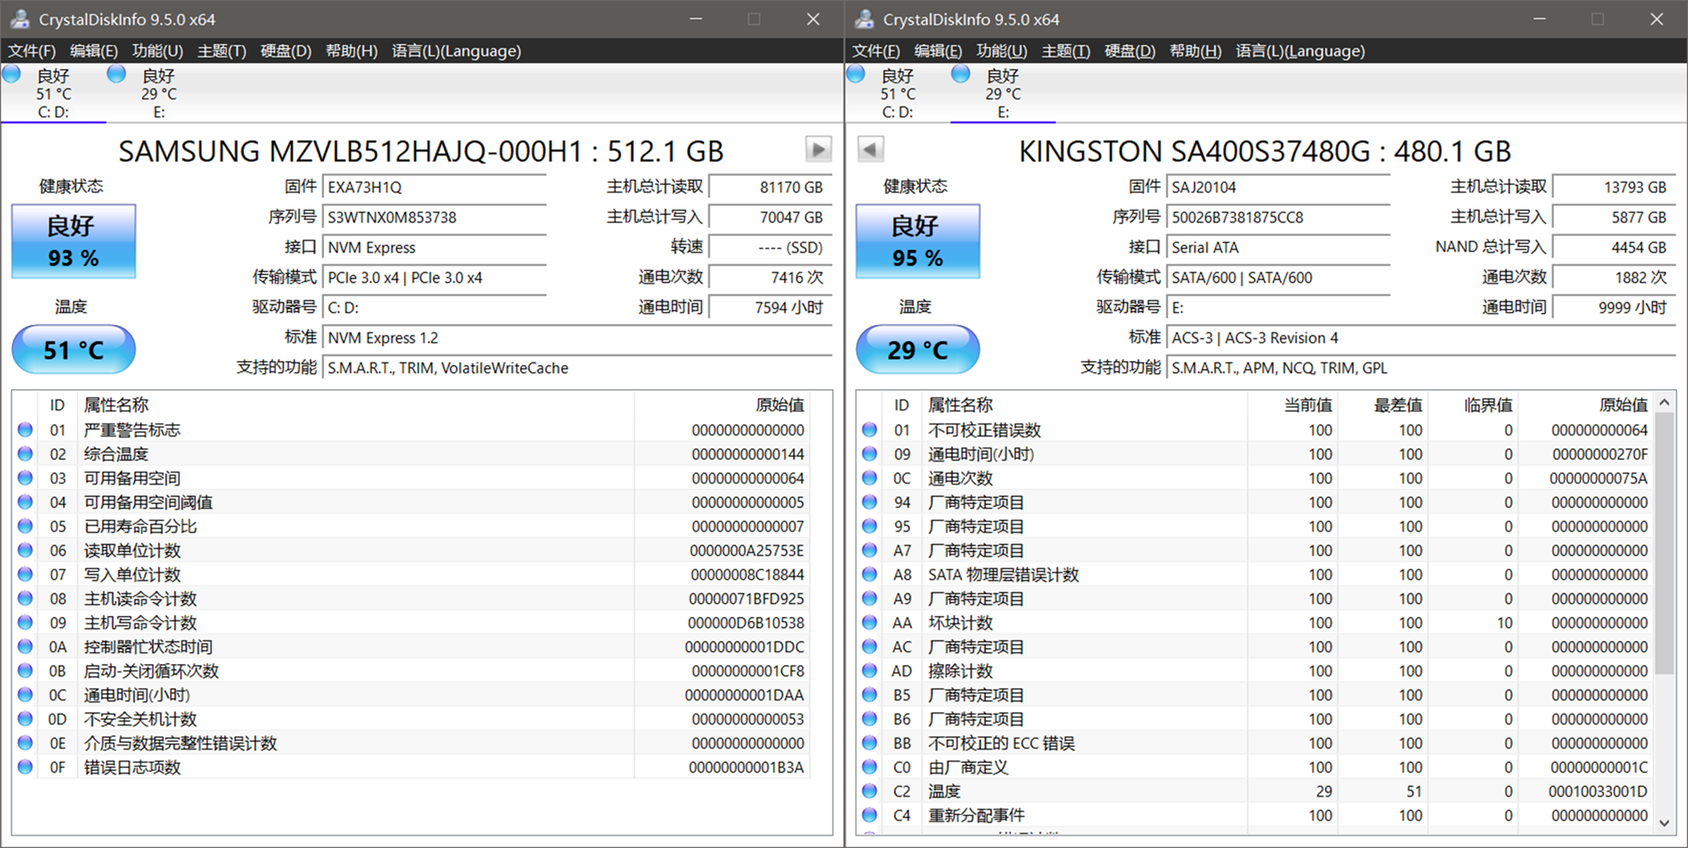Open 功能(U) menu in right window

1001,51
